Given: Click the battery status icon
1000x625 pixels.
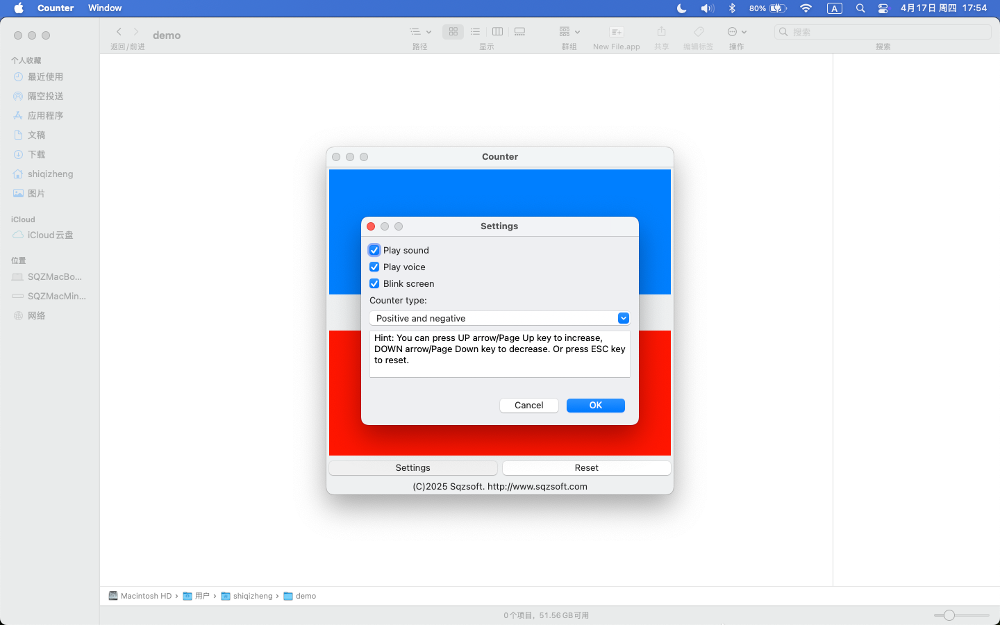Looking at the screenshot, I should click(x=778, y=8).
